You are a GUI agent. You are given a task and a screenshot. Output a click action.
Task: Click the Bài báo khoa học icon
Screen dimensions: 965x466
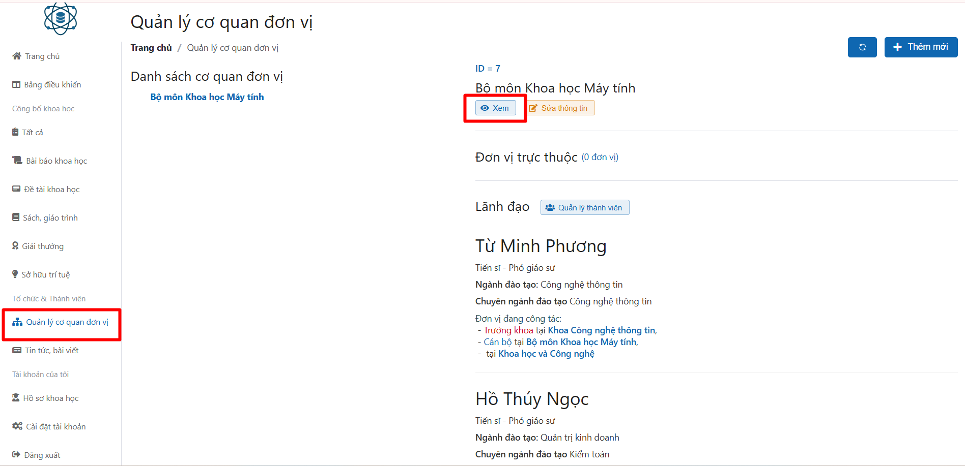pyautogui.click(x=16, y=160)
